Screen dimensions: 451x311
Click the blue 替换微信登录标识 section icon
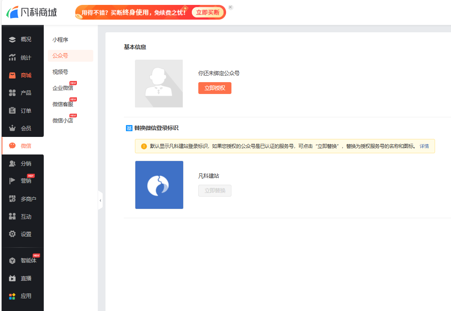point(129,128)
